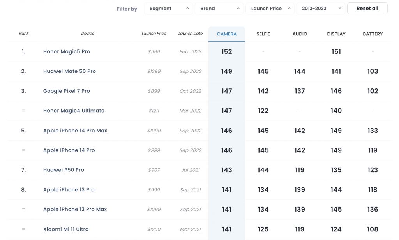Select the DISPLAY ranking tab
The image size is (399, 240).
coord(336,34)
